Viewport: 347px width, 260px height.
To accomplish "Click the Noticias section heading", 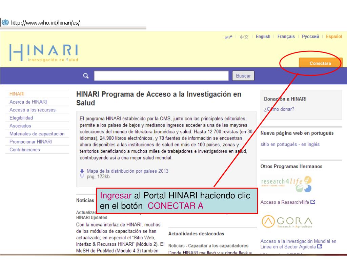I will pos(85,200).
